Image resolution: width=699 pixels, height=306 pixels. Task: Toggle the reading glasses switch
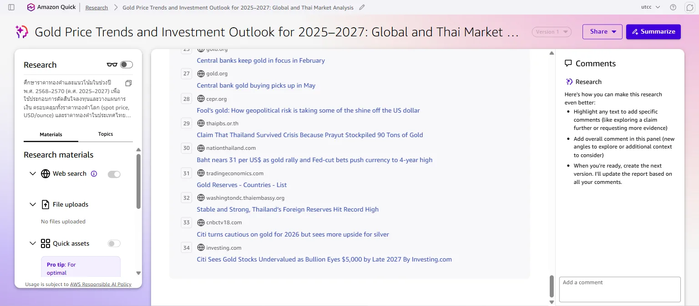127,65
